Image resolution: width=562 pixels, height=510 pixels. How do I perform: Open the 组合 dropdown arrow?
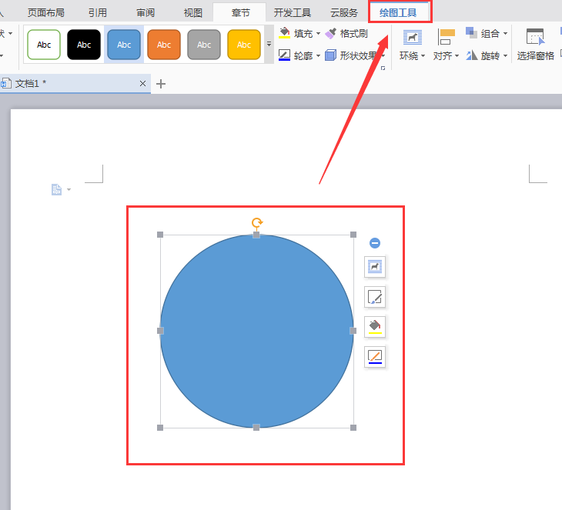[x=505, y=33]
